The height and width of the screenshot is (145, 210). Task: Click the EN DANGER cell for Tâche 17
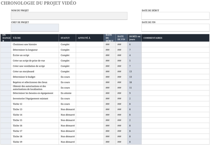point(6,131)
